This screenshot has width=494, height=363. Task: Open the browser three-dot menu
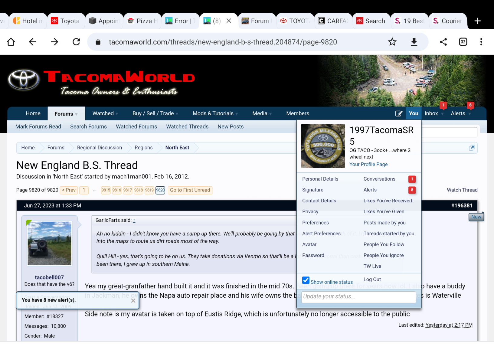point(481,42)
